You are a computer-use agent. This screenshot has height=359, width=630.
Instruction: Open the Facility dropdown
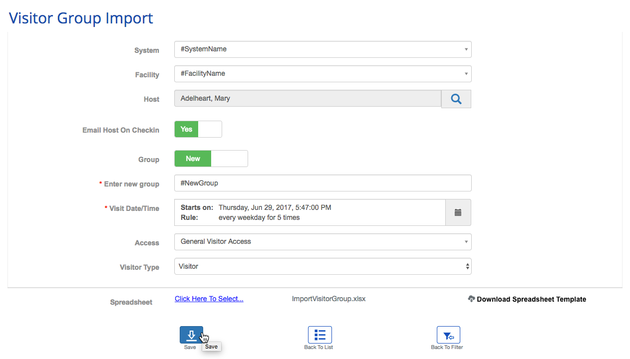pyautogui.click(x=322, y=74)
